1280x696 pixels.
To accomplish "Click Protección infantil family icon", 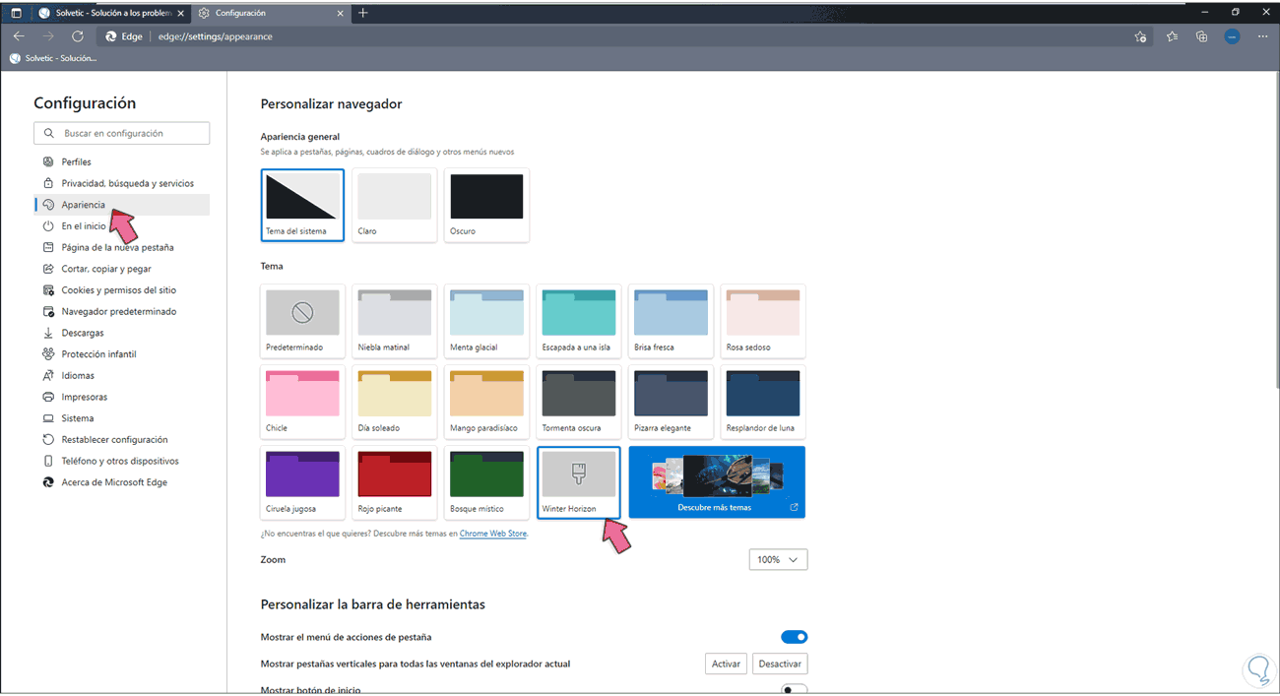I will coord(48,354).
